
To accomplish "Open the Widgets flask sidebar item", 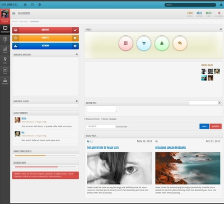I will (x=5, y=81).
